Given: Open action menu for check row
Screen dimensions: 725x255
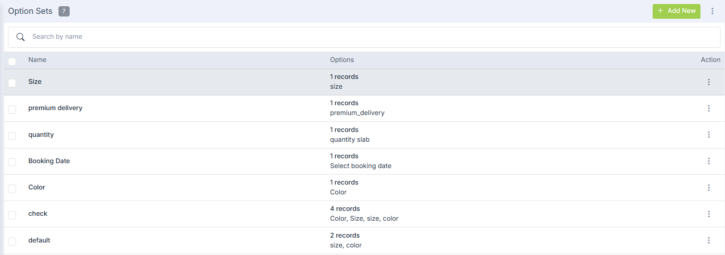Looking at the screenshot, I should 708,214.
